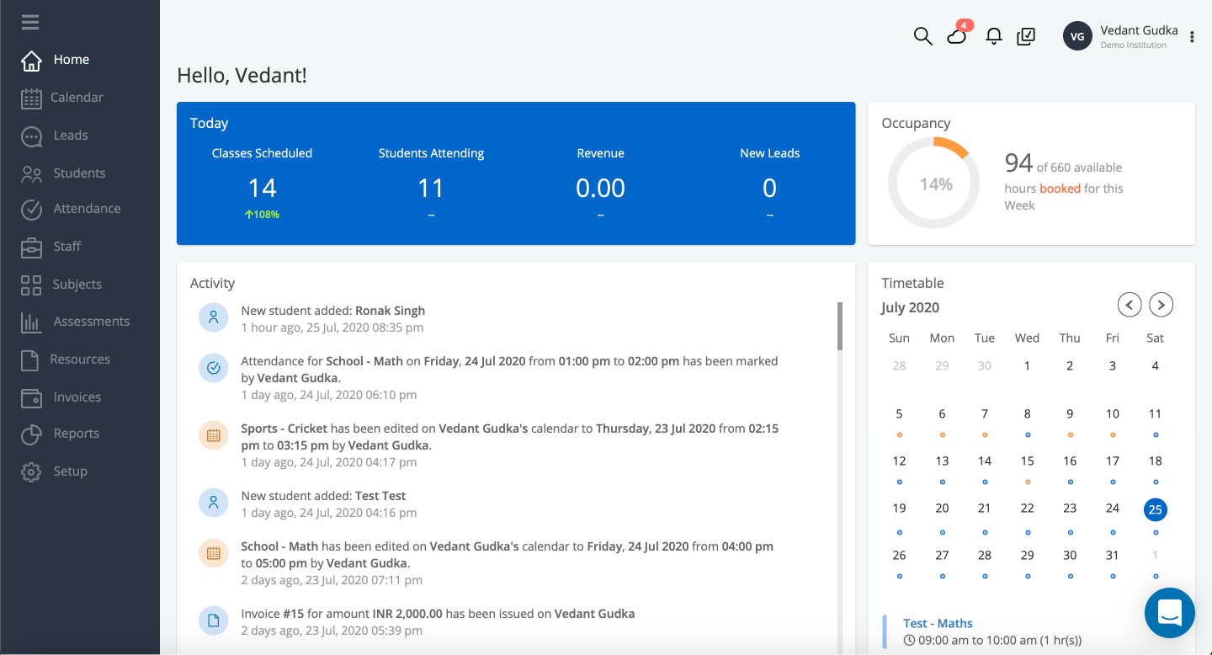The image size is (1212, 655).
Task: Select date 30 on the July calendar
Action: click(1069, 555)
